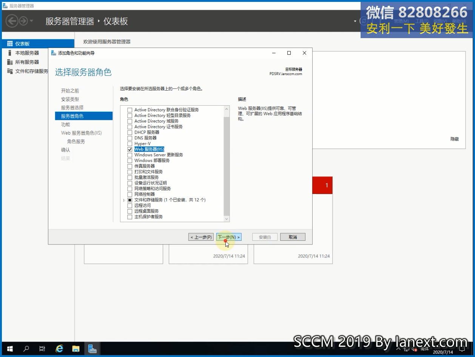Click the 下一步(N) button
The image size is (475, 357).
coord(229,237)
